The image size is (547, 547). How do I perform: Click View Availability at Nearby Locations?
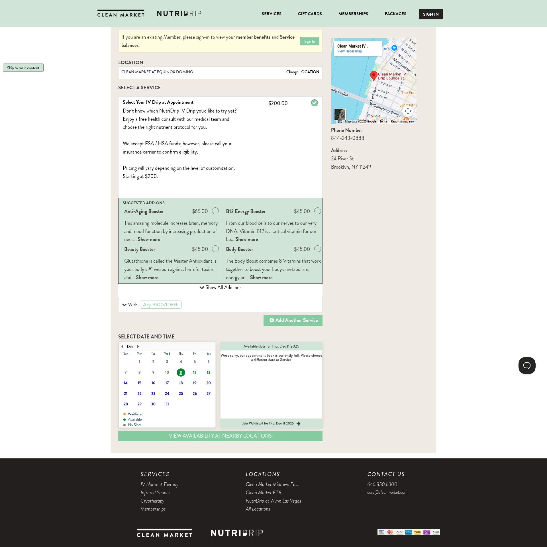click(220, 436)
